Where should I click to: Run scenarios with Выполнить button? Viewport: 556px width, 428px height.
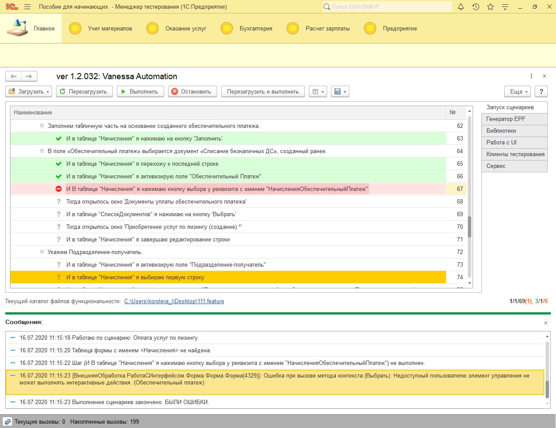[140, 91]
